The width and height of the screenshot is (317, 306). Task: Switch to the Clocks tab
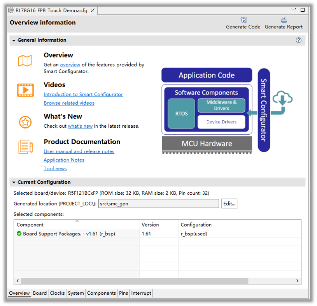click(57, 293)
